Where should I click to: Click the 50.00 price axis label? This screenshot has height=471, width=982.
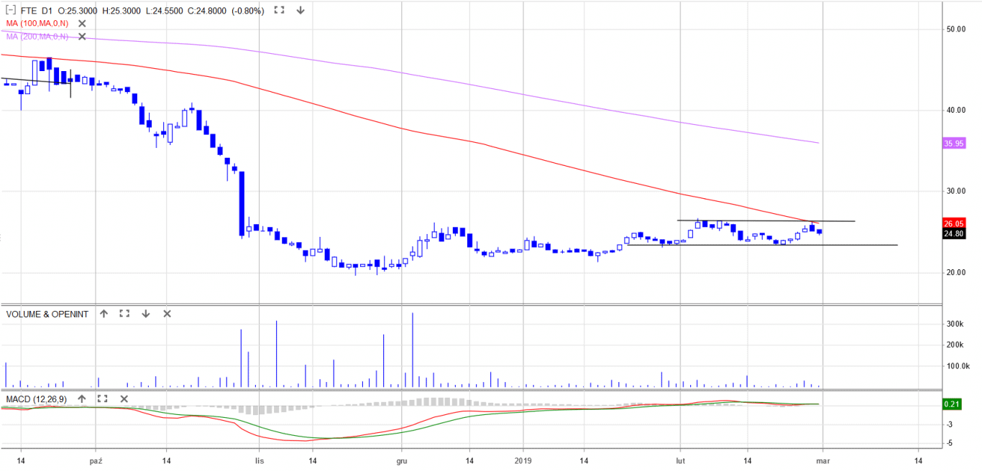[955, 29]
